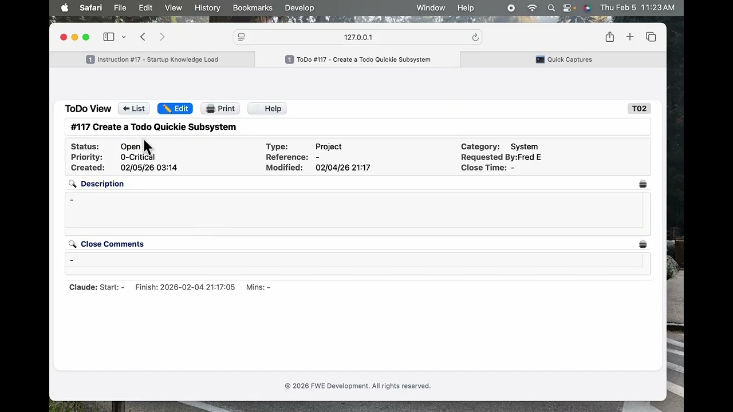This screenshot has width=733, height=412.
Task: Switch to Quick Captures tab
Action: point(563,60)
